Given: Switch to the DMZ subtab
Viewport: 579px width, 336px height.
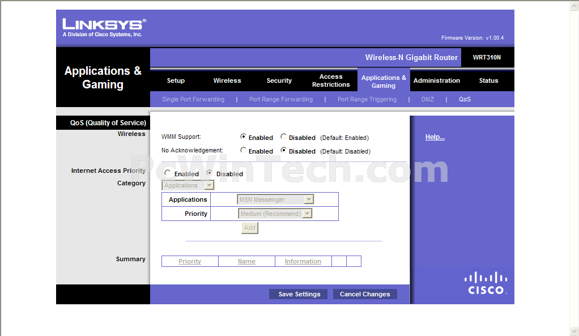Looking at the screenshot, I should pos(428,99).
